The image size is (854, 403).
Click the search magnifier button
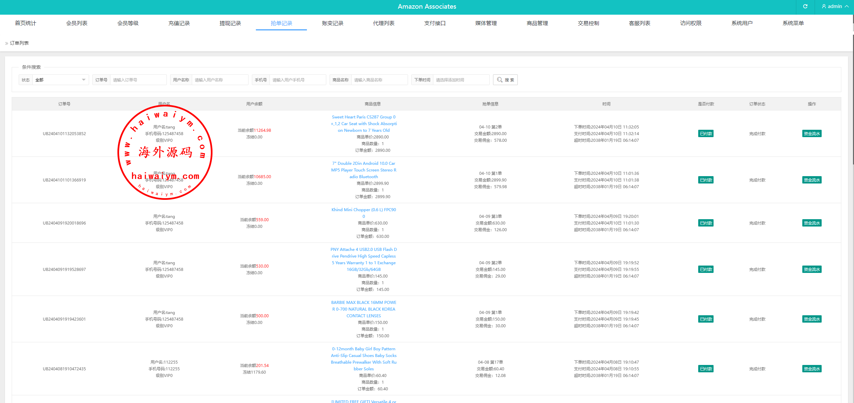505,80
